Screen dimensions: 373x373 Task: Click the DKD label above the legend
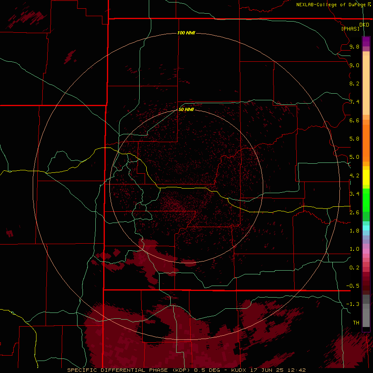[364, 25]
